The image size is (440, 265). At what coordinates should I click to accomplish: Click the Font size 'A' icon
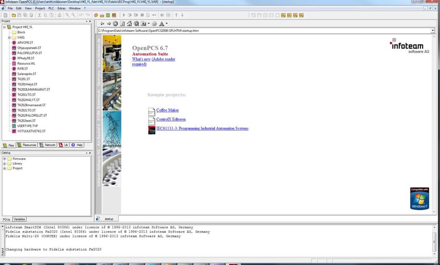[x=162, y=24]
